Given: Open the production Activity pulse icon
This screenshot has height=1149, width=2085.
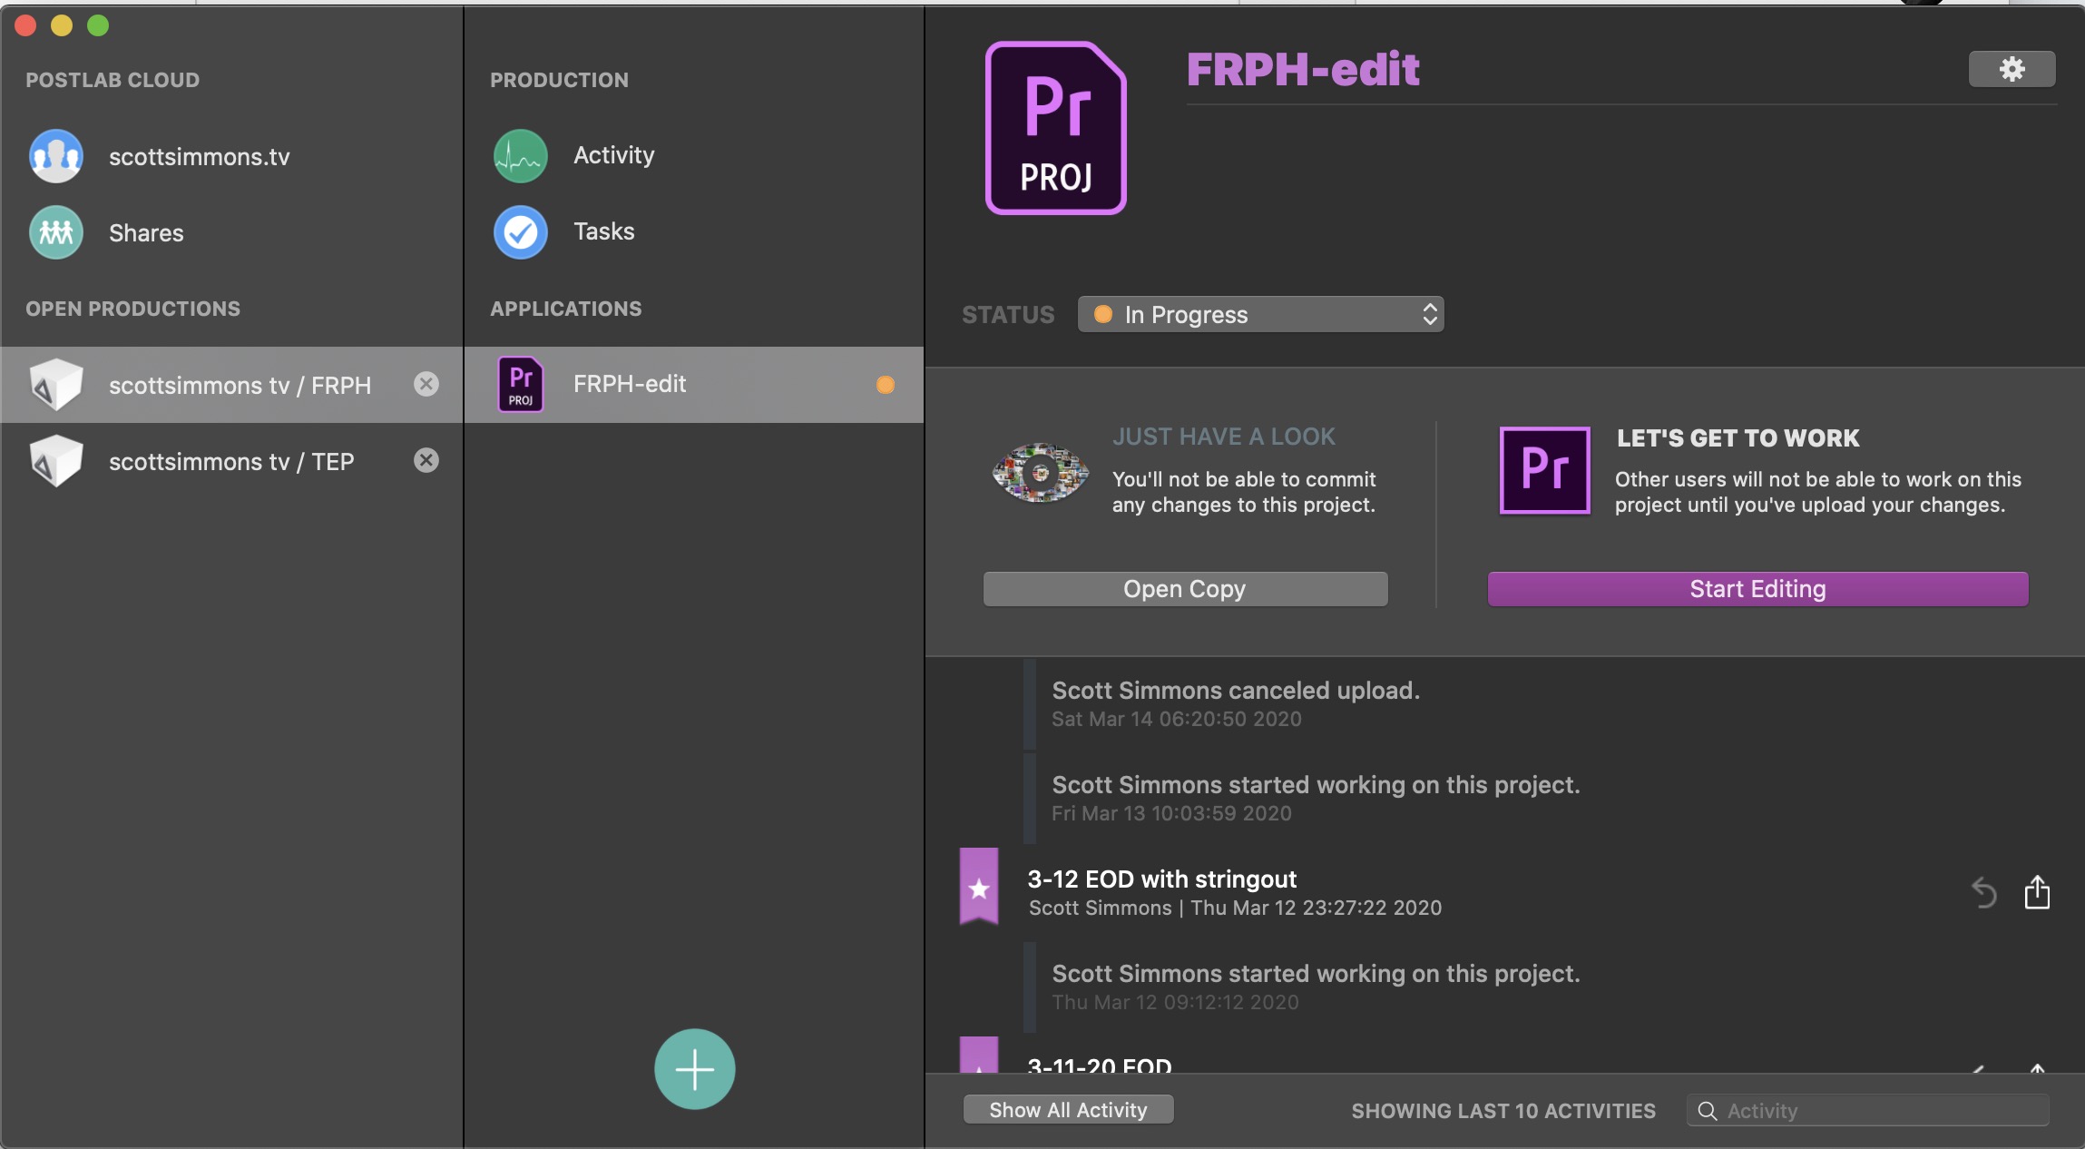Looking at the screenshot, I should pos(521,156).
